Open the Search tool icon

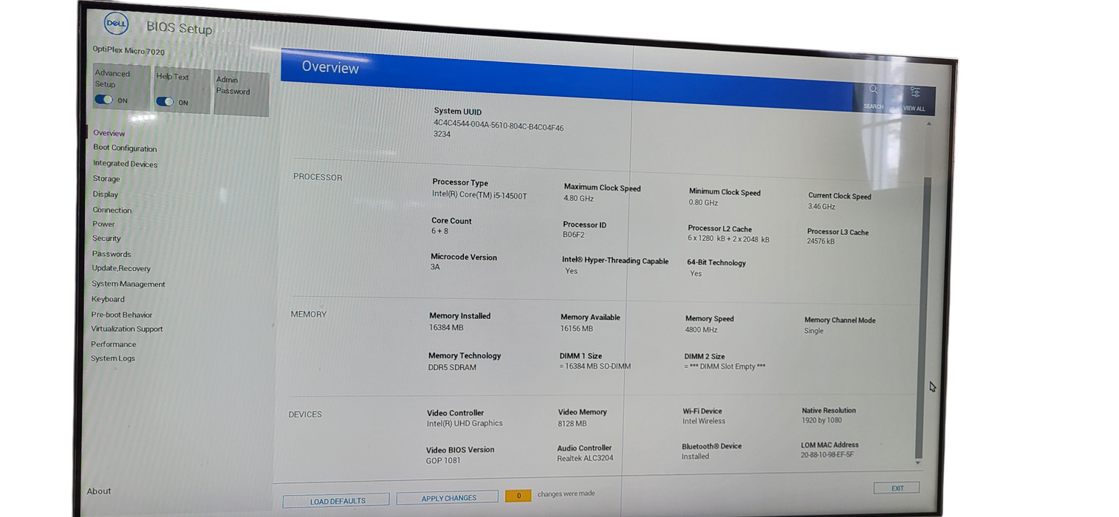click(873, 89)
